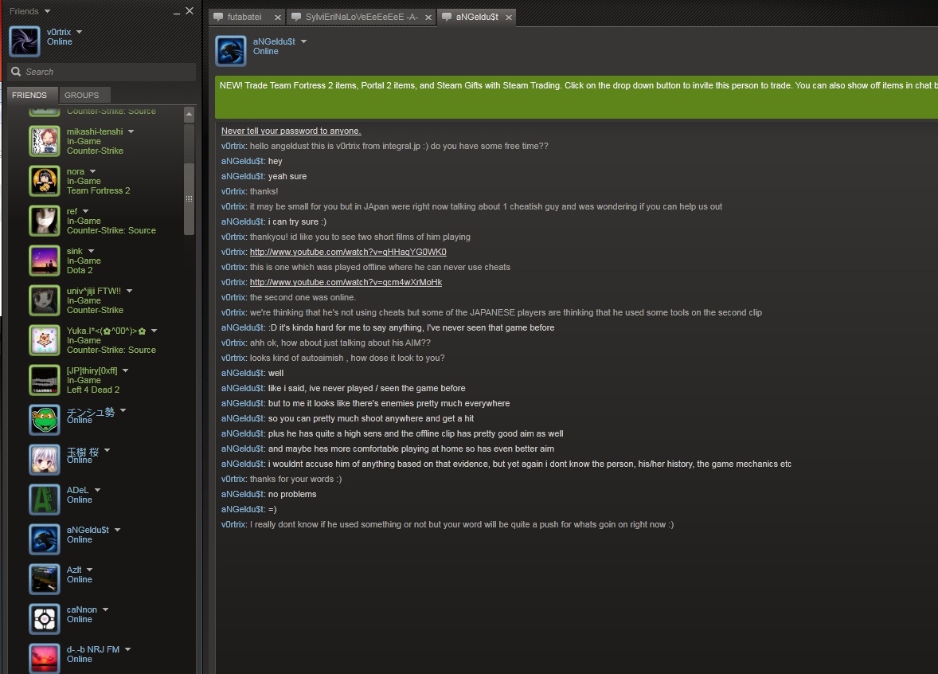The width and height of the screenshot is (938, 674).
Task: Click sink's avatar in friends list
Action: point(45,261)
